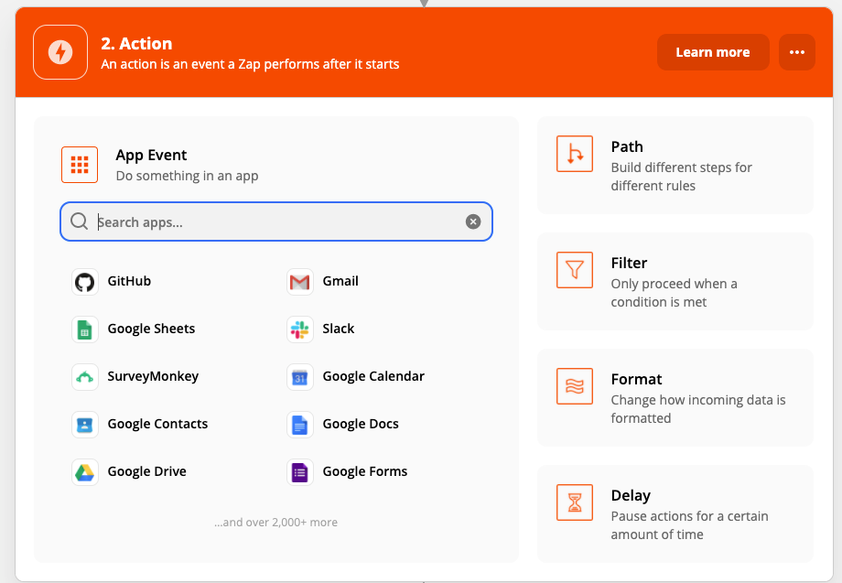This screenshot has height=583, width=842.
Task: Choose SurveyMonkey label text
Action: click(x=153, y=376)
